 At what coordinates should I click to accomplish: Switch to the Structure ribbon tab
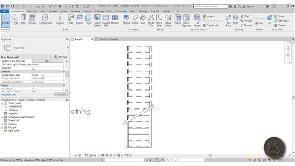[32, 11]
